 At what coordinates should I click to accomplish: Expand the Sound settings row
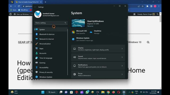point(98,57)
